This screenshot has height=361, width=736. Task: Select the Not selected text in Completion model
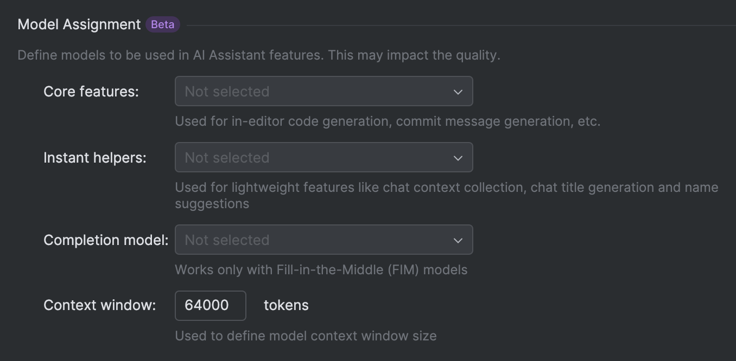point(226,240)
